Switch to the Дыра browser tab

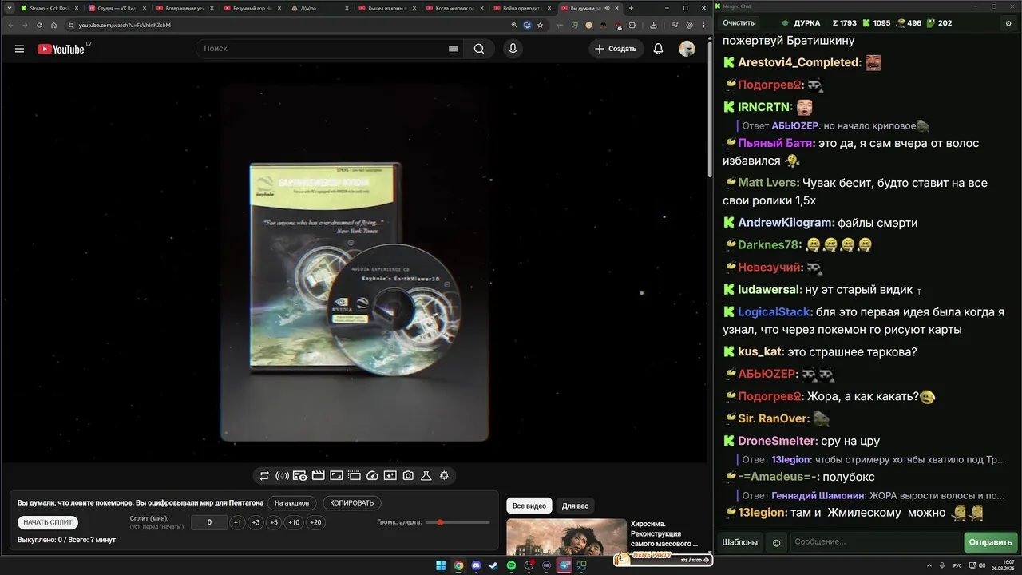[x=319, y=8]
